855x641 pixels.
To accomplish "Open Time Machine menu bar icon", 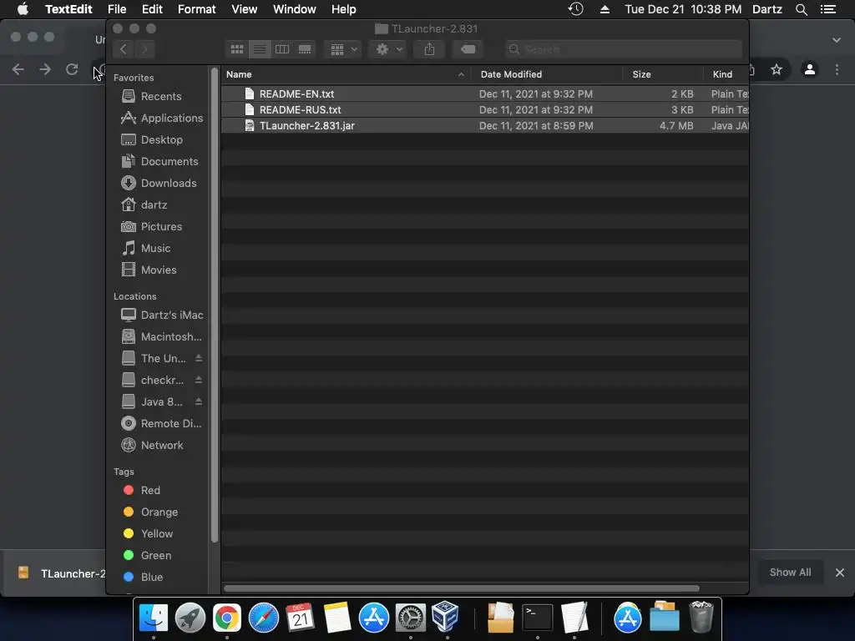I will (576, 9).
